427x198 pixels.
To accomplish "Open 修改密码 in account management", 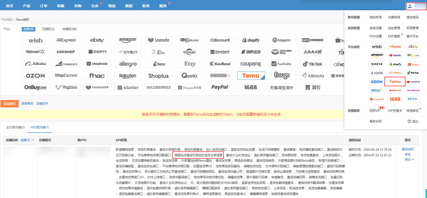I will click(x=412, y=17).
